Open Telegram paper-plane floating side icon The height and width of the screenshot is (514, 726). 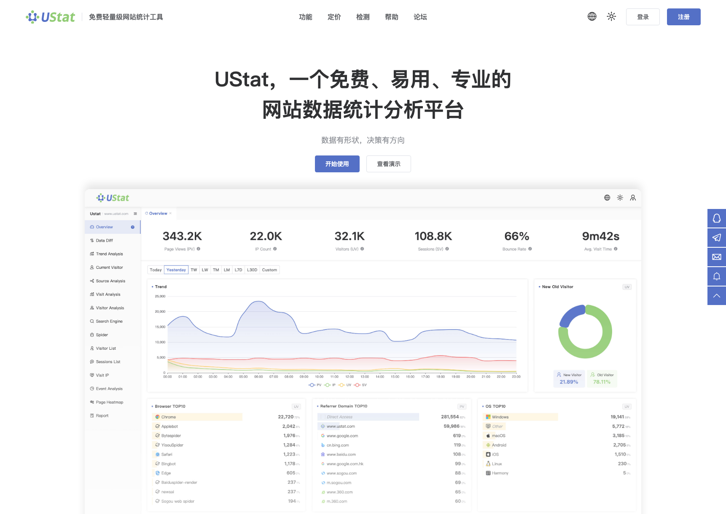coord(717,238)
